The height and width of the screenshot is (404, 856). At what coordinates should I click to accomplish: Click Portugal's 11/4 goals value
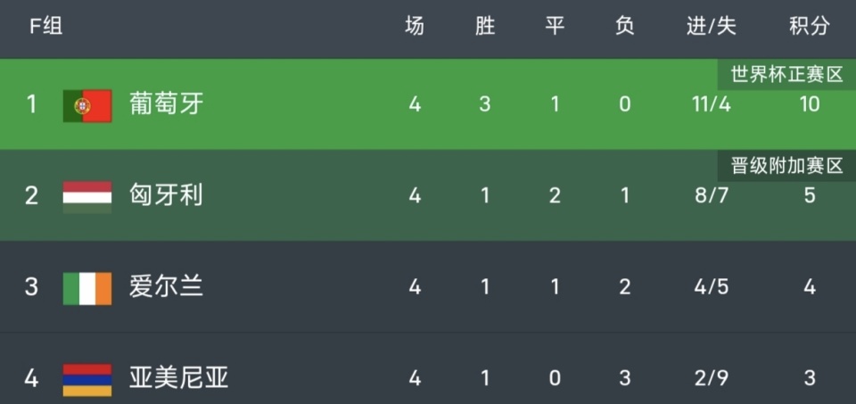[711, 104]
